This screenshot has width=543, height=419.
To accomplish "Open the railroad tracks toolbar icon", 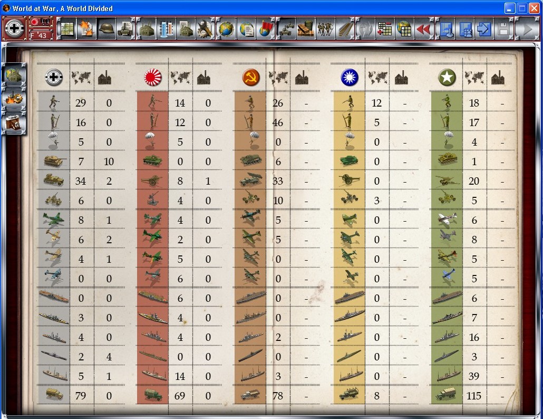I will [345, 28].
